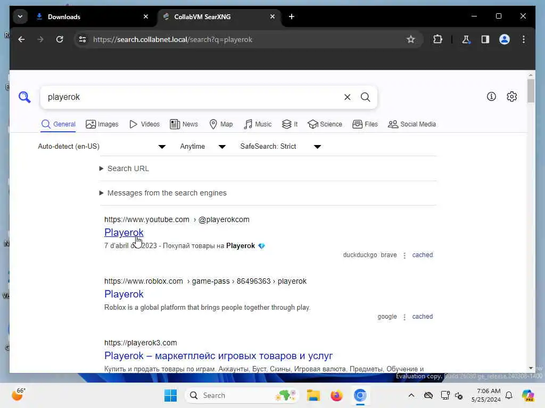Open Chrome Labs flask icon
This screenshot has width=545, height=408.
(x=466, y=39)
